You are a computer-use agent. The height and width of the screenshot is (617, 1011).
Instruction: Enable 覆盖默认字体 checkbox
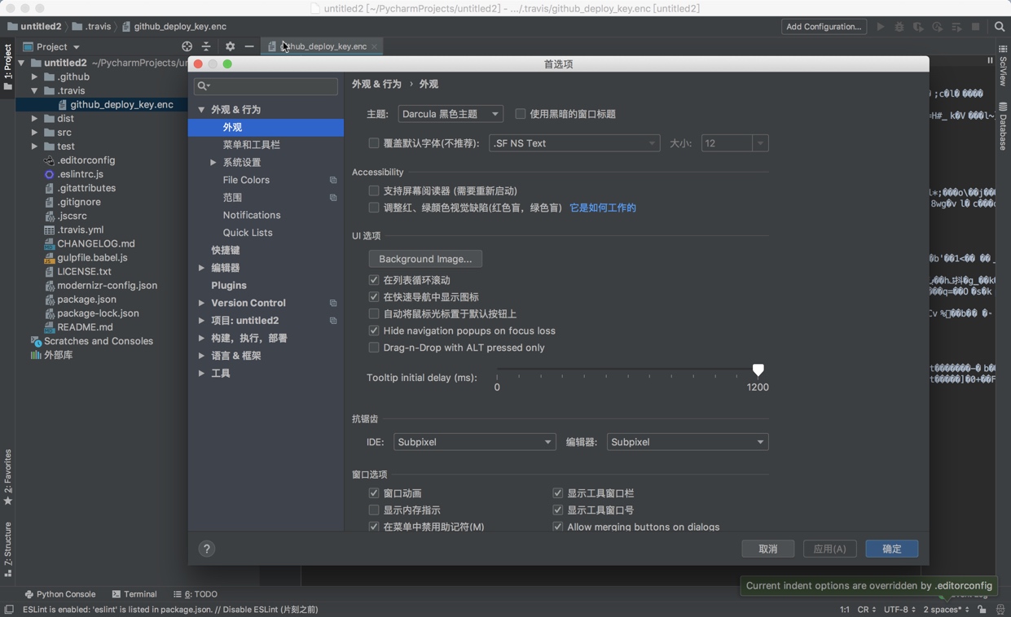pyautogui.click(x=374, y=143)
